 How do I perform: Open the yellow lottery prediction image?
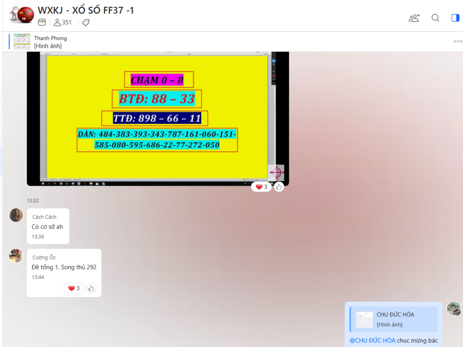(x=157, y=117)
